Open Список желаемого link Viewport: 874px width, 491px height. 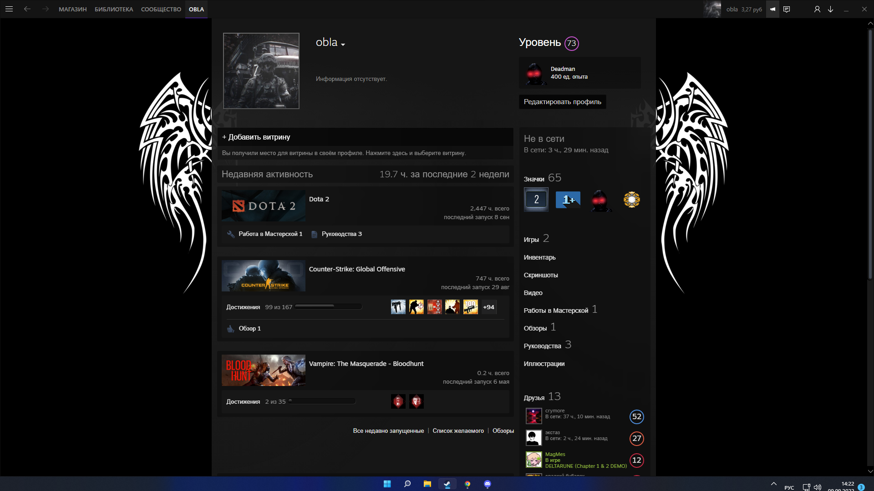[x=458, y=431]
